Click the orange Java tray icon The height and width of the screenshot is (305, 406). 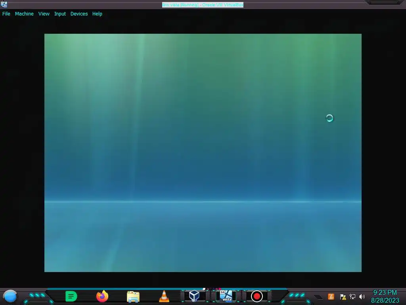click(331, 296)
